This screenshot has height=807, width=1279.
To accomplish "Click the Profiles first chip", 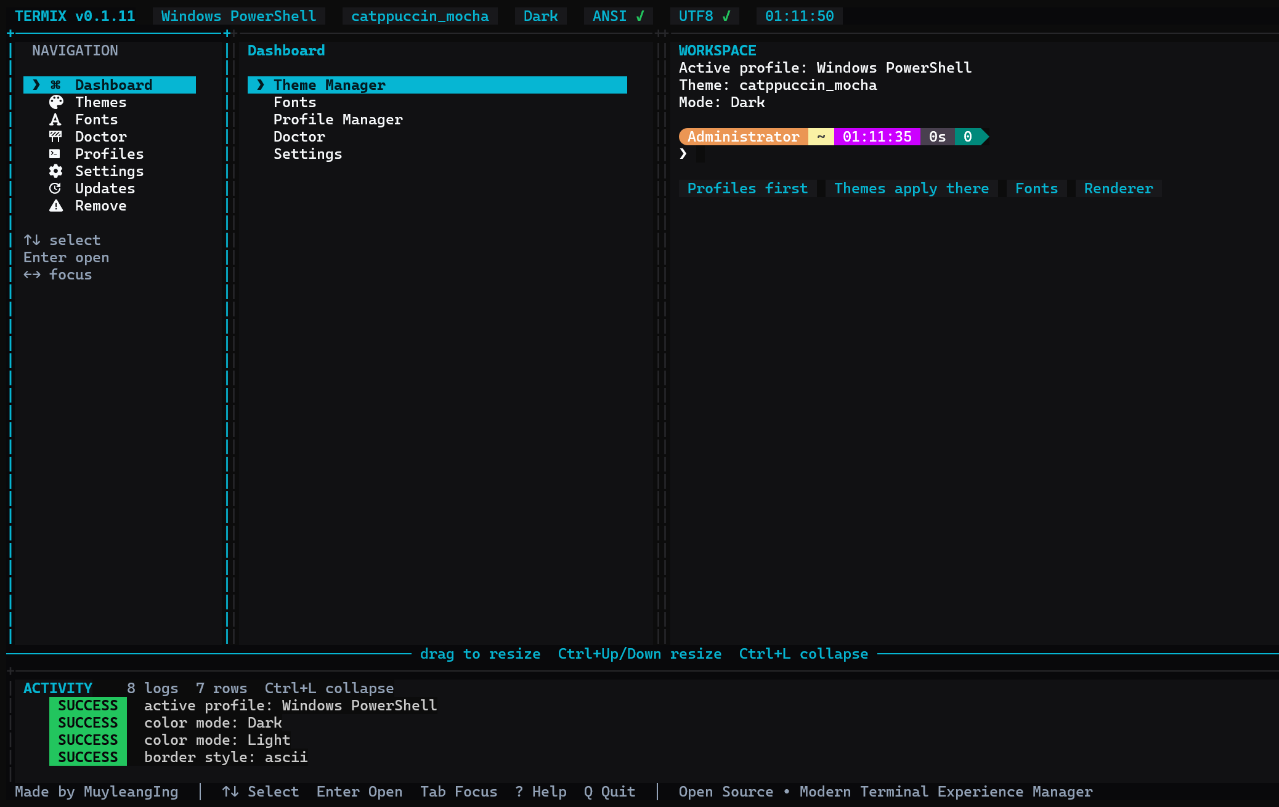I will (747, 188).
